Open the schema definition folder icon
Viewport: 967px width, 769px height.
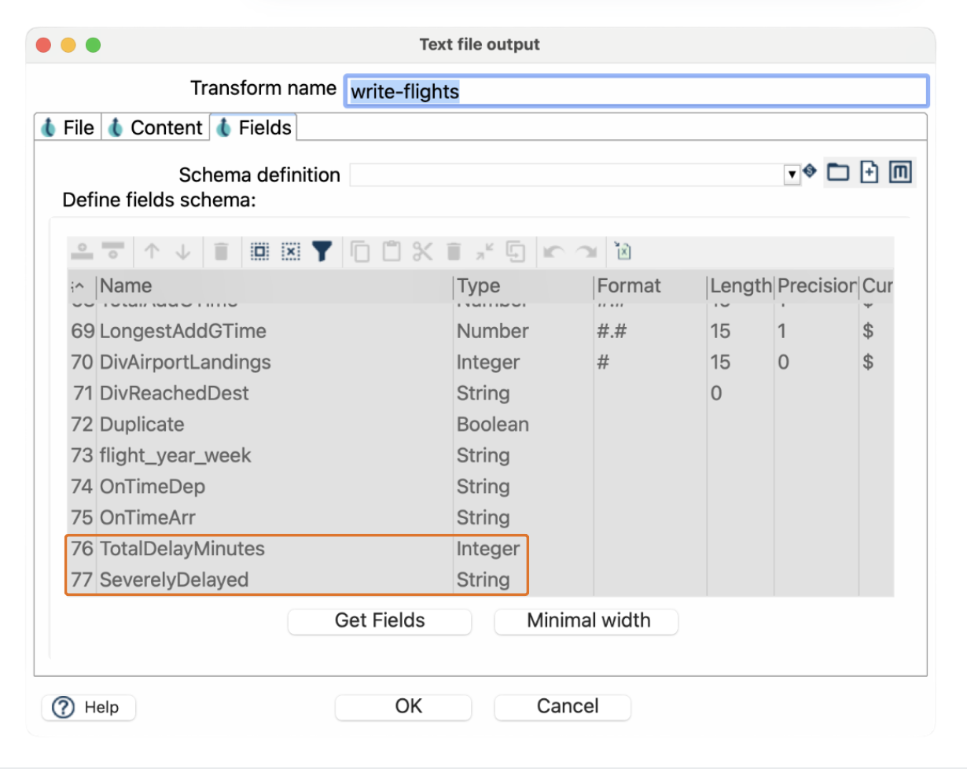(838, 173)
